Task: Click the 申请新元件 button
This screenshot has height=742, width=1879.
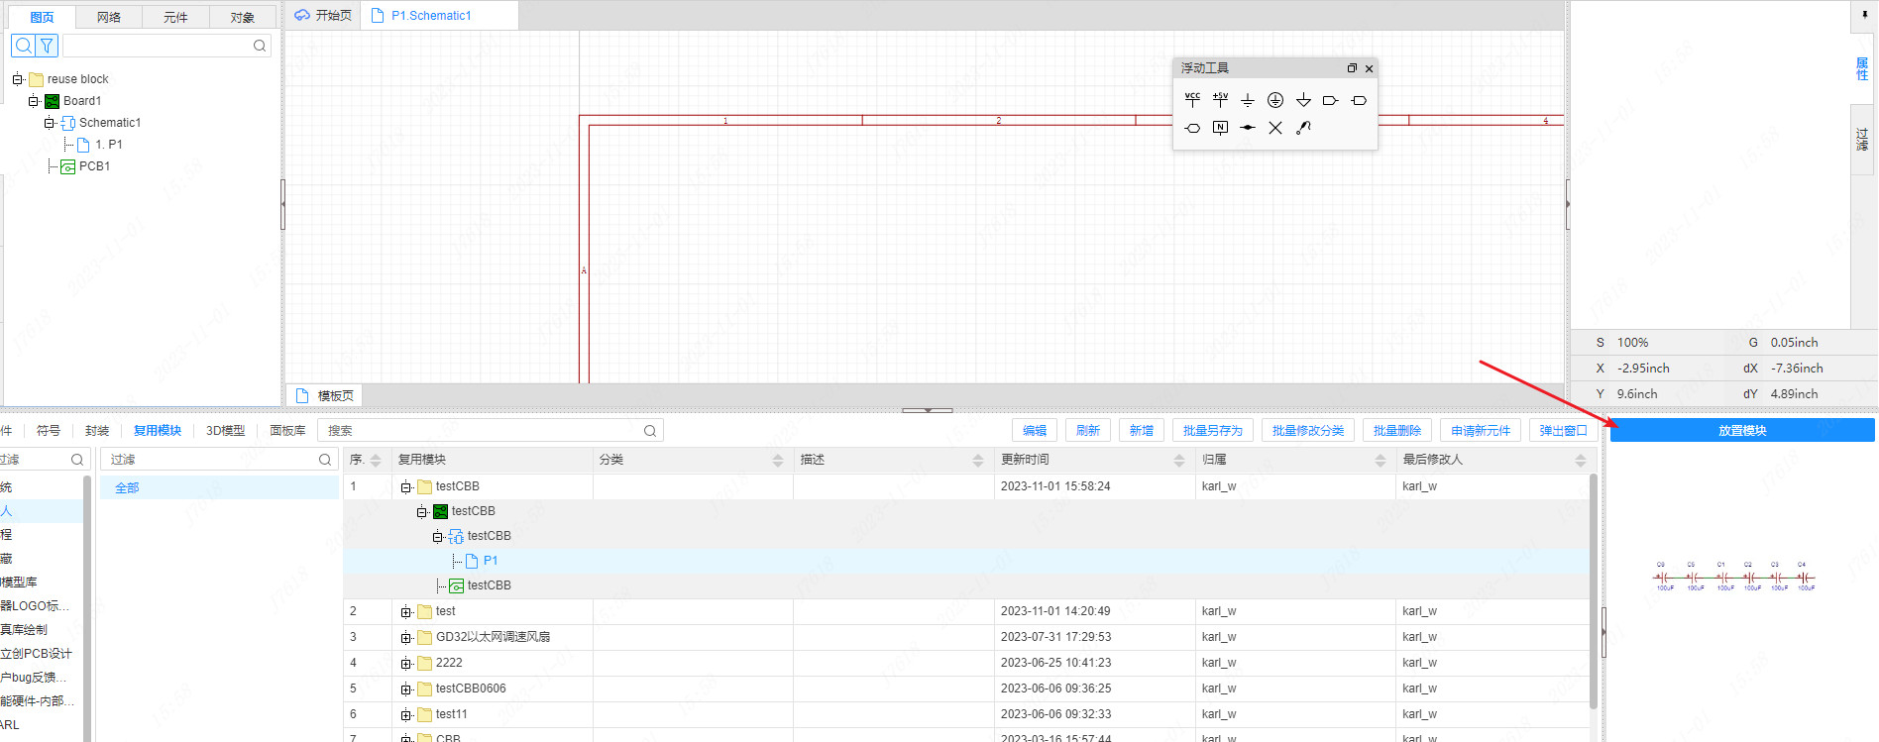Action: [x=1481, y=431]
